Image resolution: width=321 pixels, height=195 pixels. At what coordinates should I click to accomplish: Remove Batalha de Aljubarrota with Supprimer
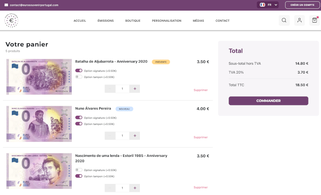pyautogui.click(x=201, y=90)
